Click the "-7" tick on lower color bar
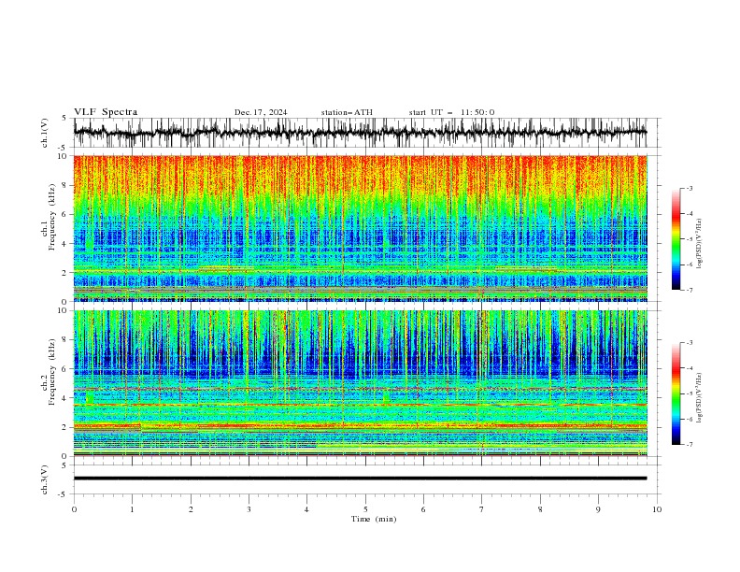Image resolution: width=740 pixels, height=572 pixels. click(x=690, y=445)
